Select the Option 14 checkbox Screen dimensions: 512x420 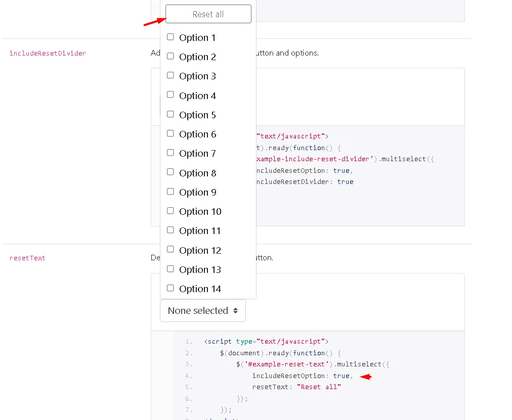pos(170,288)
